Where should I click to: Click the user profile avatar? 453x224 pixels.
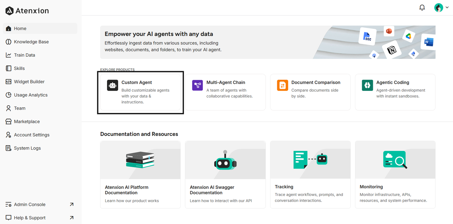(x=439, y=8)
